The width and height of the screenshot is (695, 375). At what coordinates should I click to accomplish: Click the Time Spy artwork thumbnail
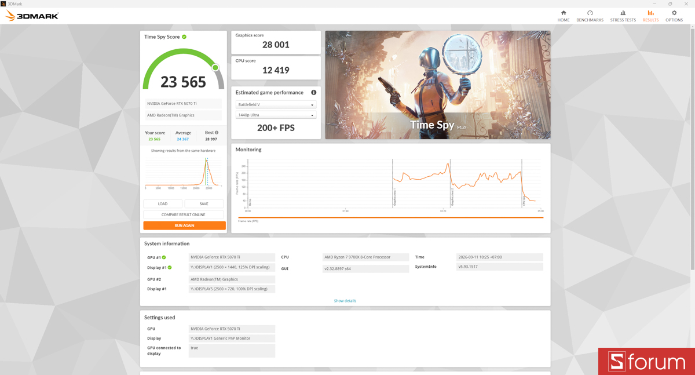click(438, 85)
